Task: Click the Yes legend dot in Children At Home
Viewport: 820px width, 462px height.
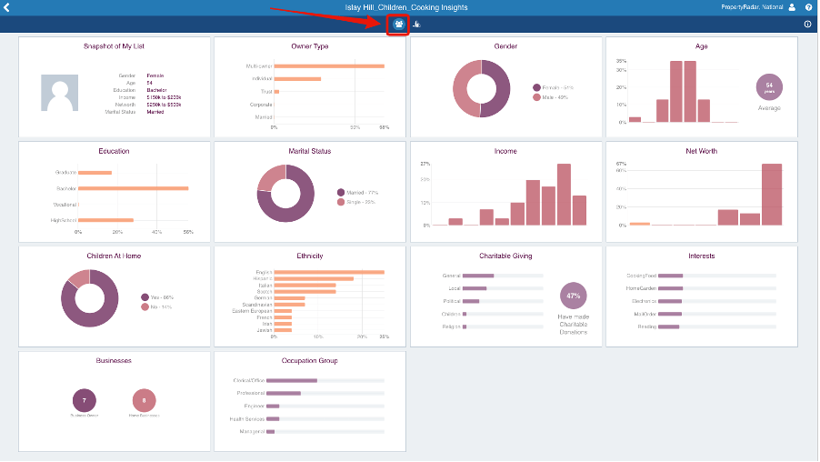Action: point(145,297)
